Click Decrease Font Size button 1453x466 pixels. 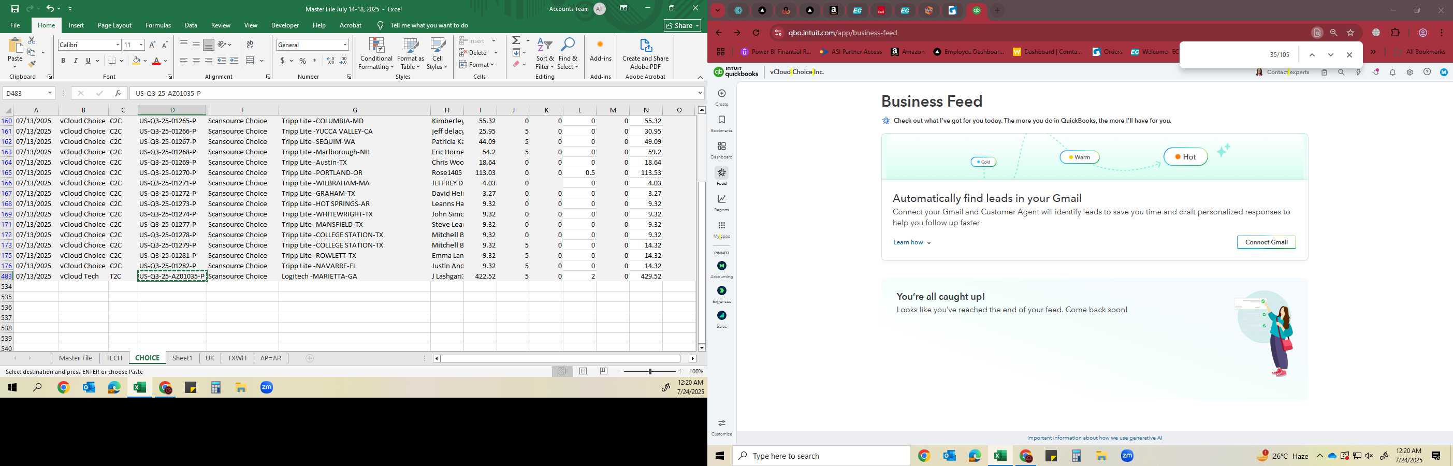pos(165,45)
